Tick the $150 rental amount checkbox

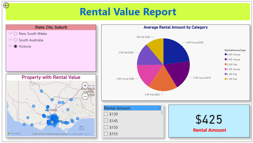coord(106,127)
